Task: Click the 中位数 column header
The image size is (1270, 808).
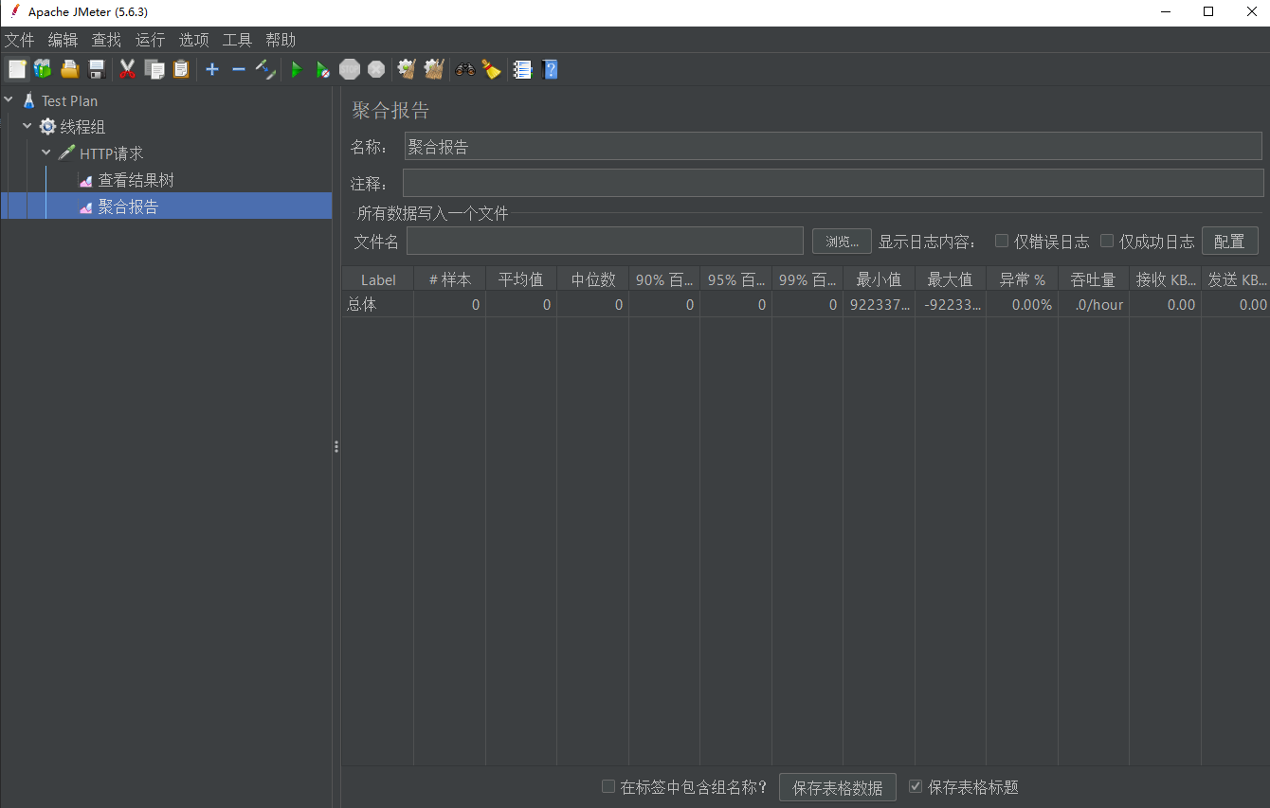Action: (593, 279)
